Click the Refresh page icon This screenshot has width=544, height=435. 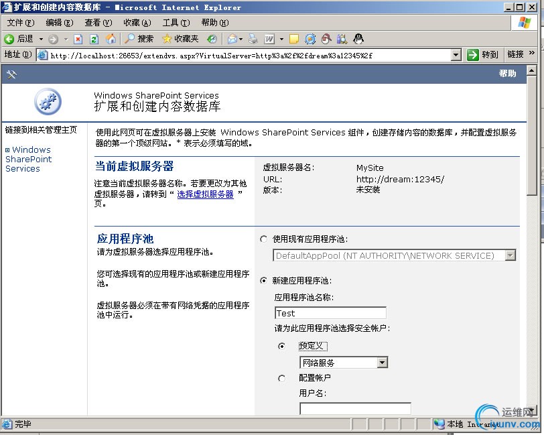(x=94, y=39)
